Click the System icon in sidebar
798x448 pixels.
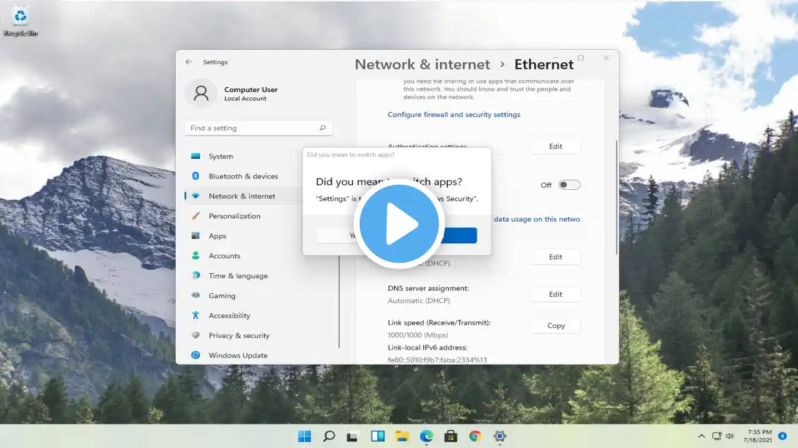point(196,156)
